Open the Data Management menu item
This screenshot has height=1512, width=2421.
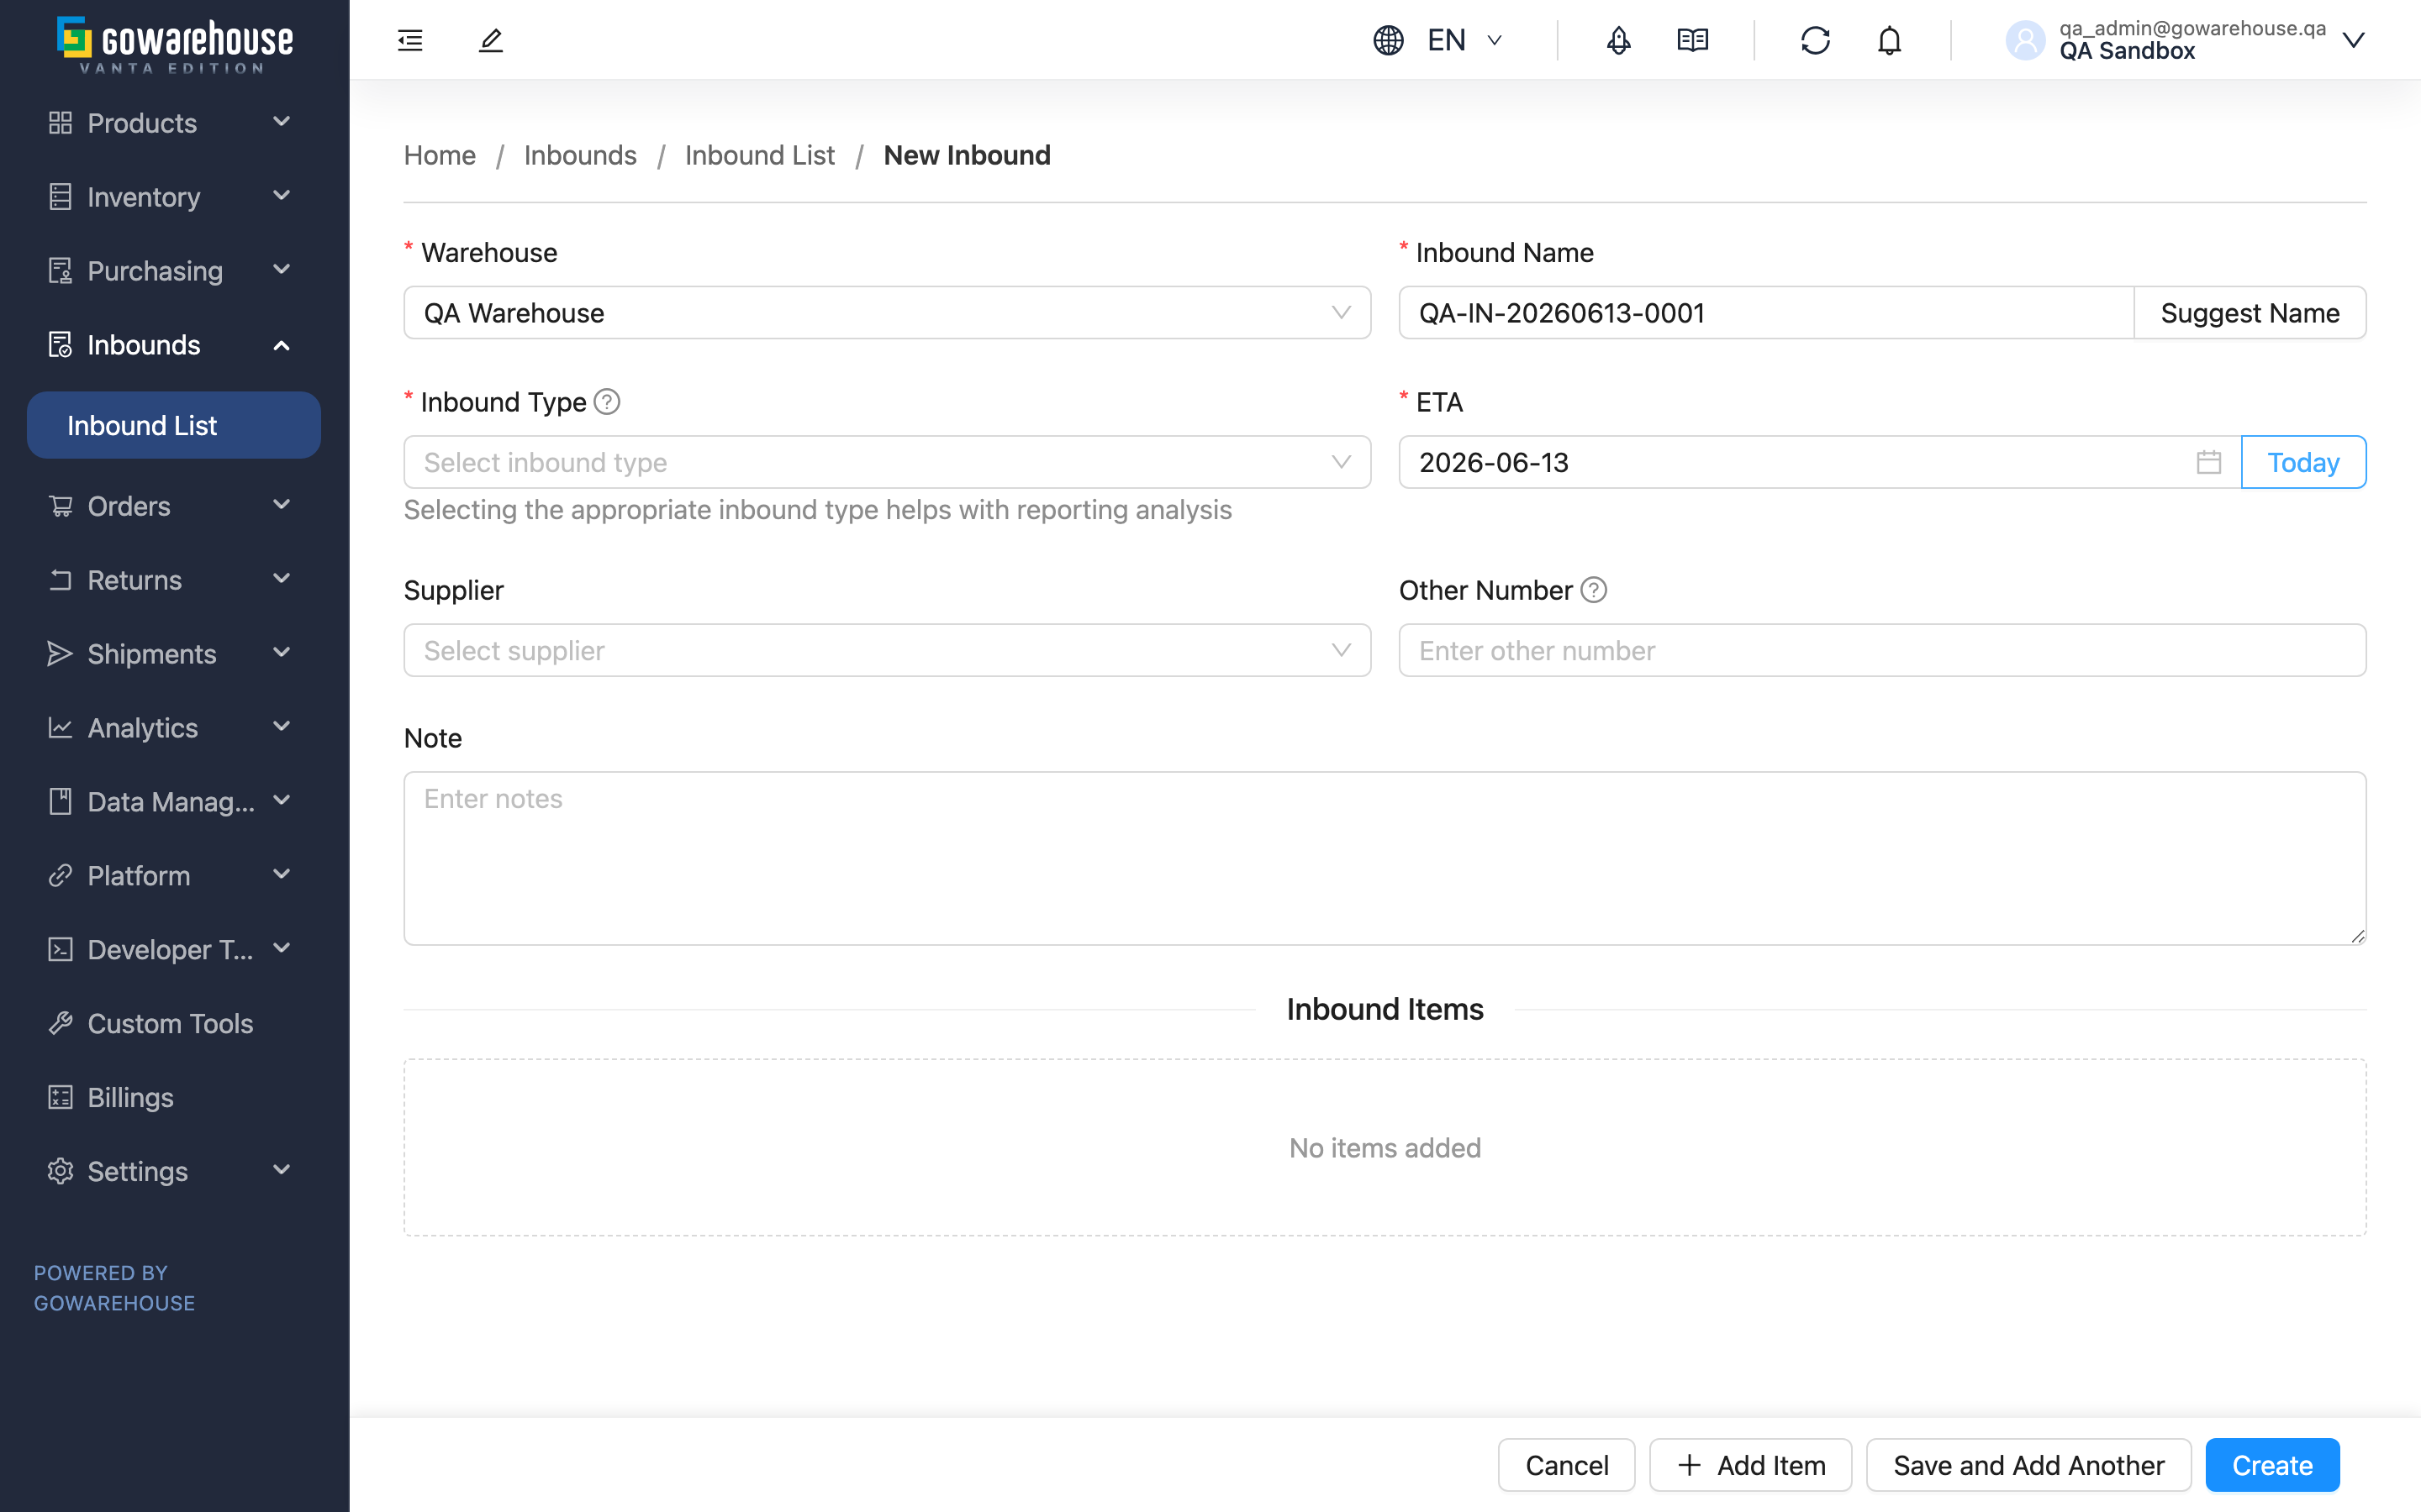pos(174,802)
